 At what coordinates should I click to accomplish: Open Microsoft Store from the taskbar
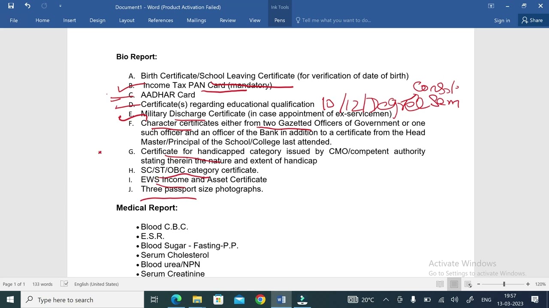[x=218, y=299]
